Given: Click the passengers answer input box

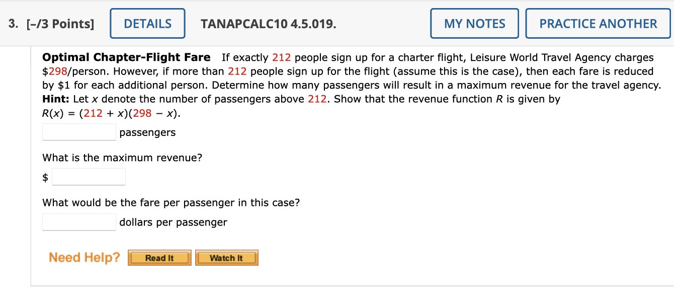Looking at the screenshot, I should (78, 132).
